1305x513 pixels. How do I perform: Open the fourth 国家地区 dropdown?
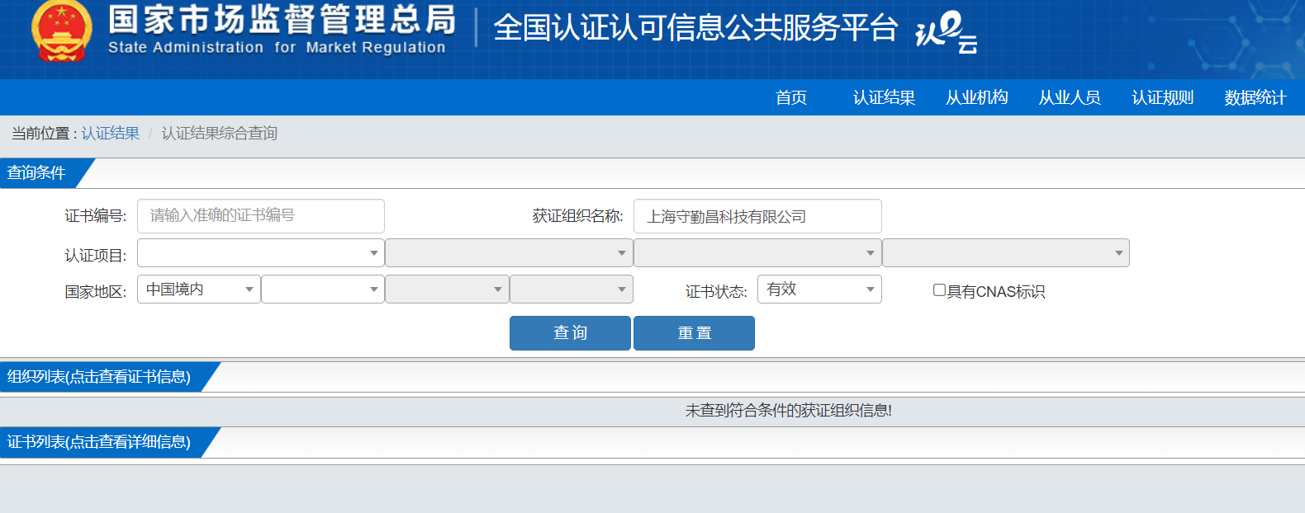(572, 289)
